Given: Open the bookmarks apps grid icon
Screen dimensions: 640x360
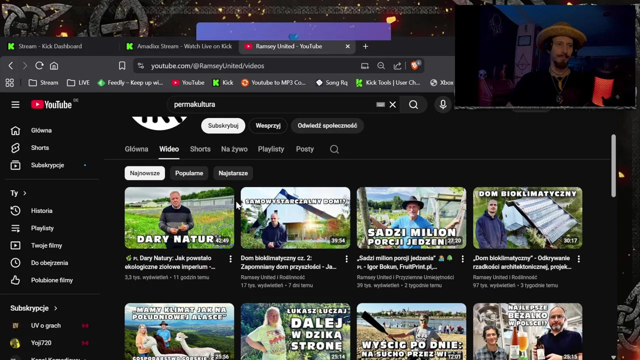Looking at the screenshot, I should (x=9, y=82).
